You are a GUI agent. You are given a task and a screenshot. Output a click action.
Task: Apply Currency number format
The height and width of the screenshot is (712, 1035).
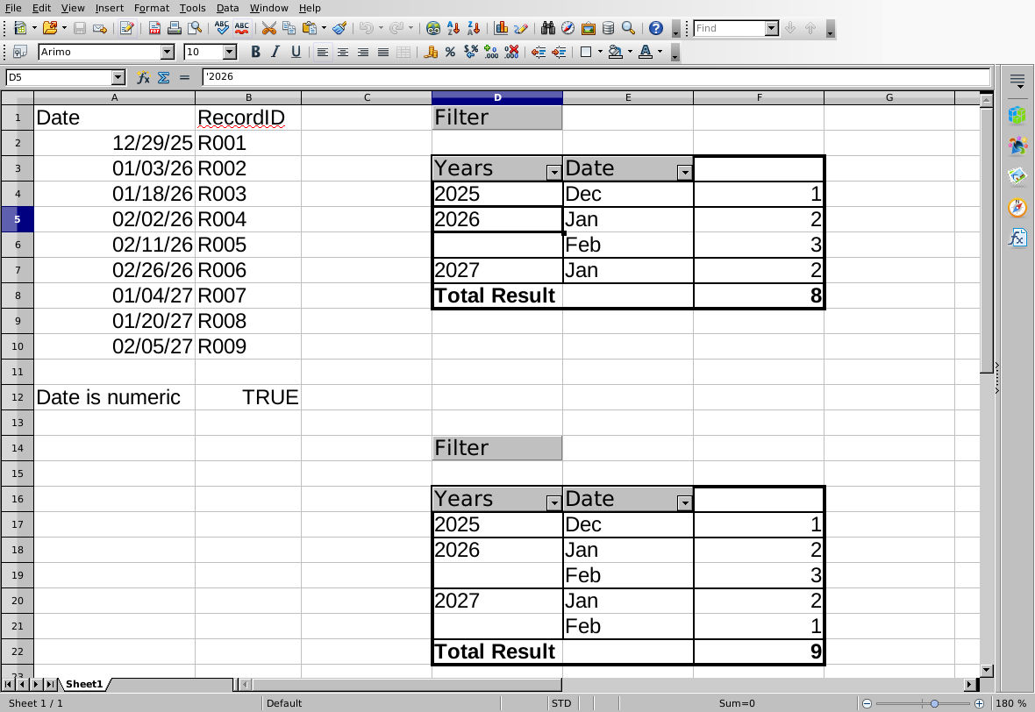[x=431, y=52]
